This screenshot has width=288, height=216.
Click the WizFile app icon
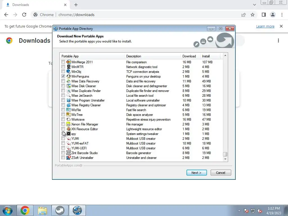(69, 110)
